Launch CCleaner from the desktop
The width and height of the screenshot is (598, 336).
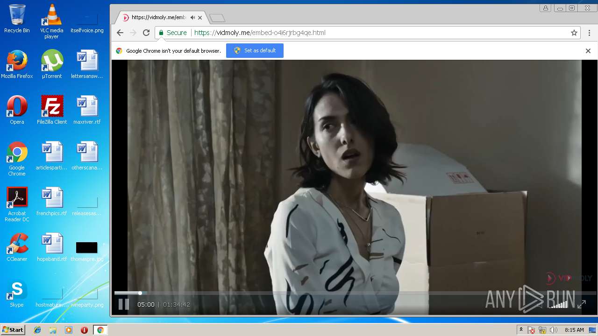tap(17, 247)
